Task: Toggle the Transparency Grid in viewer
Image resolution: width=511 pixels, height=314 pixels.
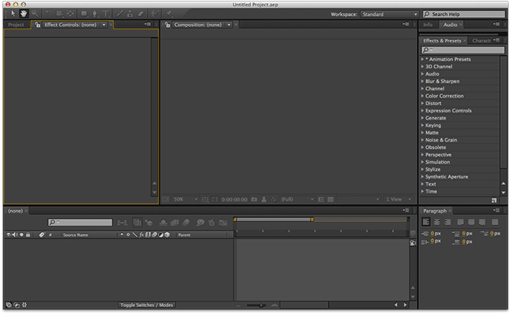Action: (330, 199)
